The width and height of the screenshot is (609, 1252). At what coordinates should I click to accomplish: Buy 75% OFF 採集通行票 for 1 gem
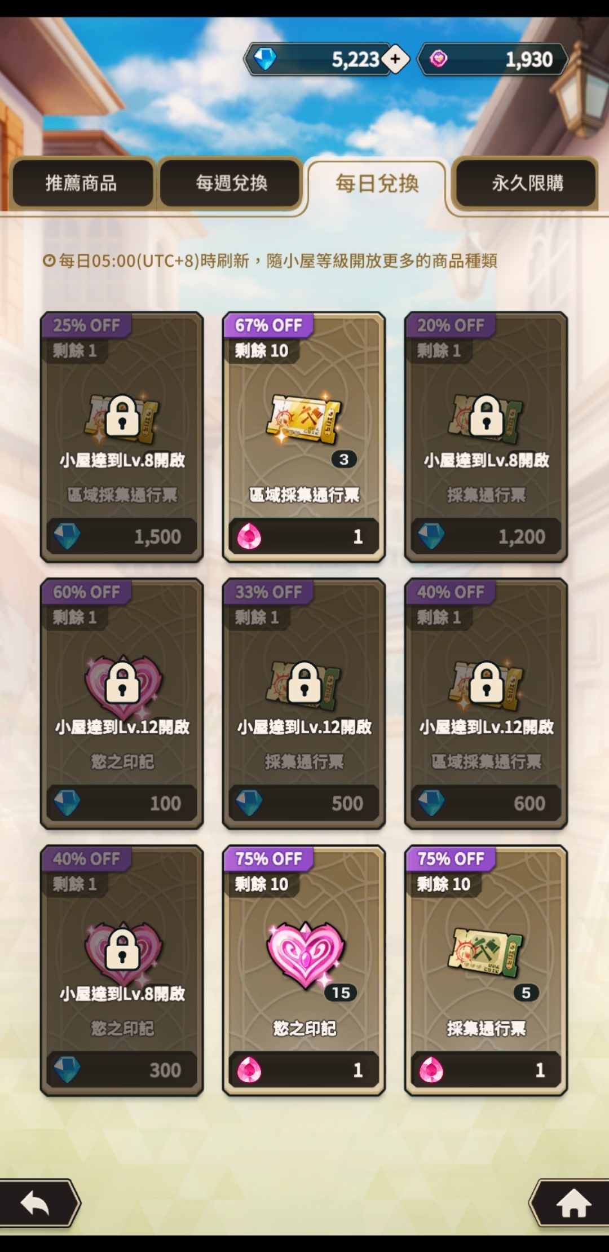[x=486, y=1069]
